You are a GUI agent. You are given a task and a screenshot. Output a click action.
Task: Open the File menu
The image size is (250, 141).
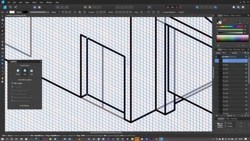pos(9,2)
